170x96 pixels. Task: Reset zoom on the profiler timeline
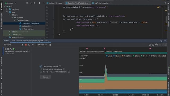point(156,45)
